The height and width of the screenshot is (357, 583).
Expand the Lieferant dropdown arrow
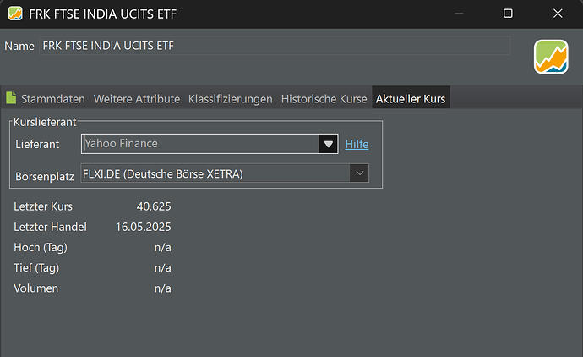coord(328,144)
